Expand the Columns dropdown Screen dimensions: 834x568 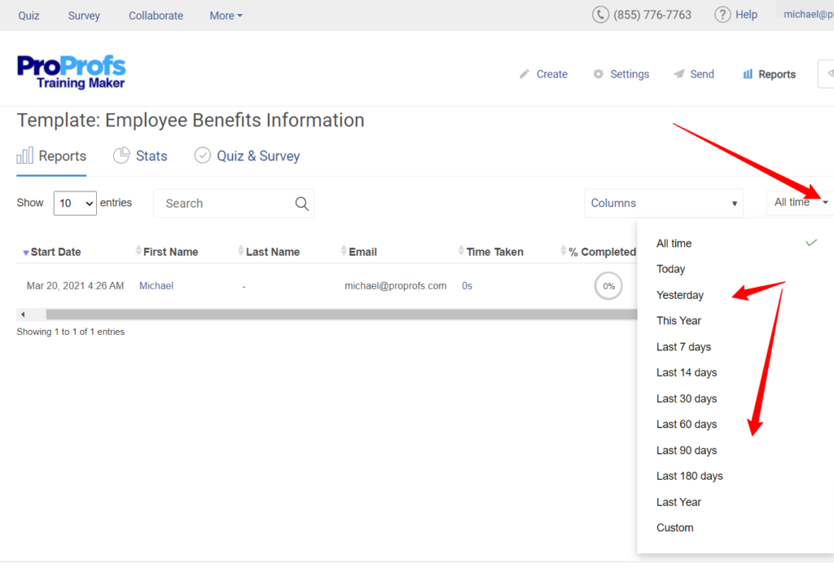(x=663, y=203)
